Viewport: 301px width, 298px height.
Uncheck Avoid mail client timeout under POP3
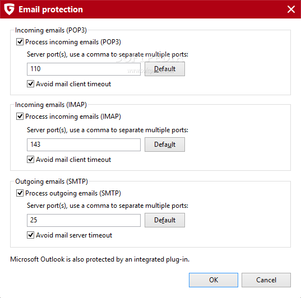[x=30, y=84]
